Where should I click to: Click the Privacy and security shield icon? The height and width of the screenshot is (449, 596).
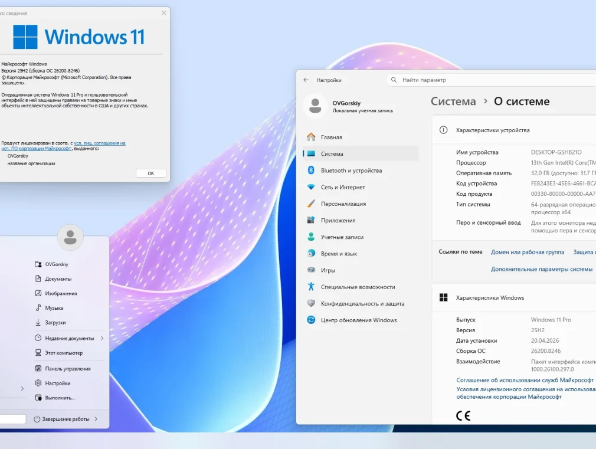click(311, 303)
